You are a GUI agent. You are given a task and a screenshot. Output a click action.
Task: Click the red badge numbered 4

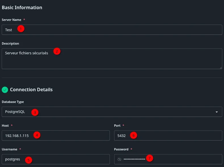37,135
